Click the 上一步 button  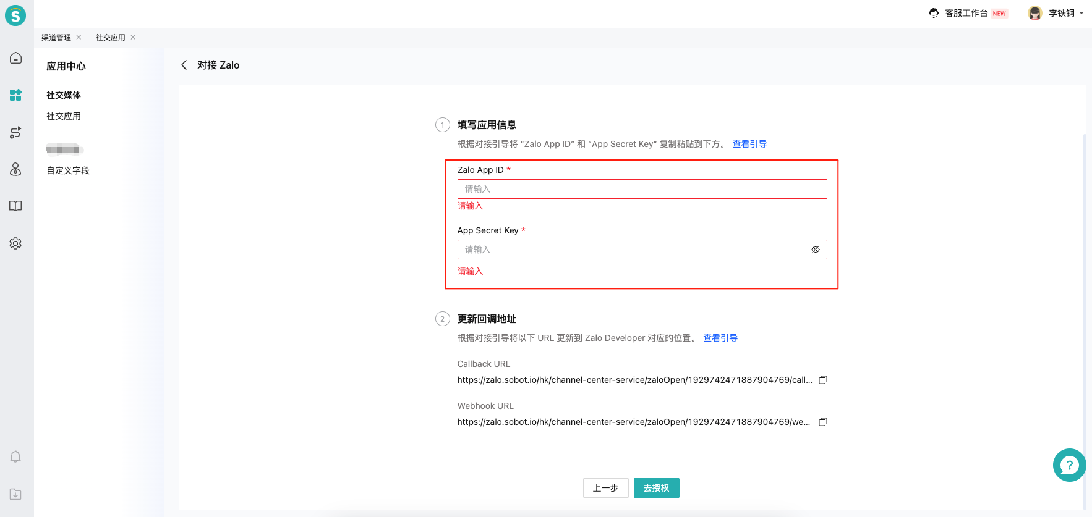pos(606,488)
